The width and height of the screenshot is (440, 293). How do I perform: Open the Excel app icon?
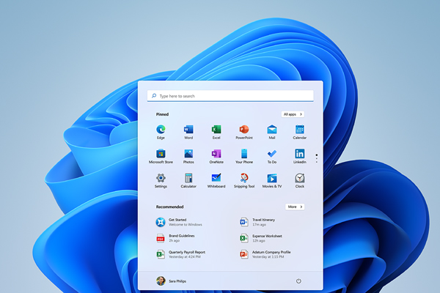216,130
